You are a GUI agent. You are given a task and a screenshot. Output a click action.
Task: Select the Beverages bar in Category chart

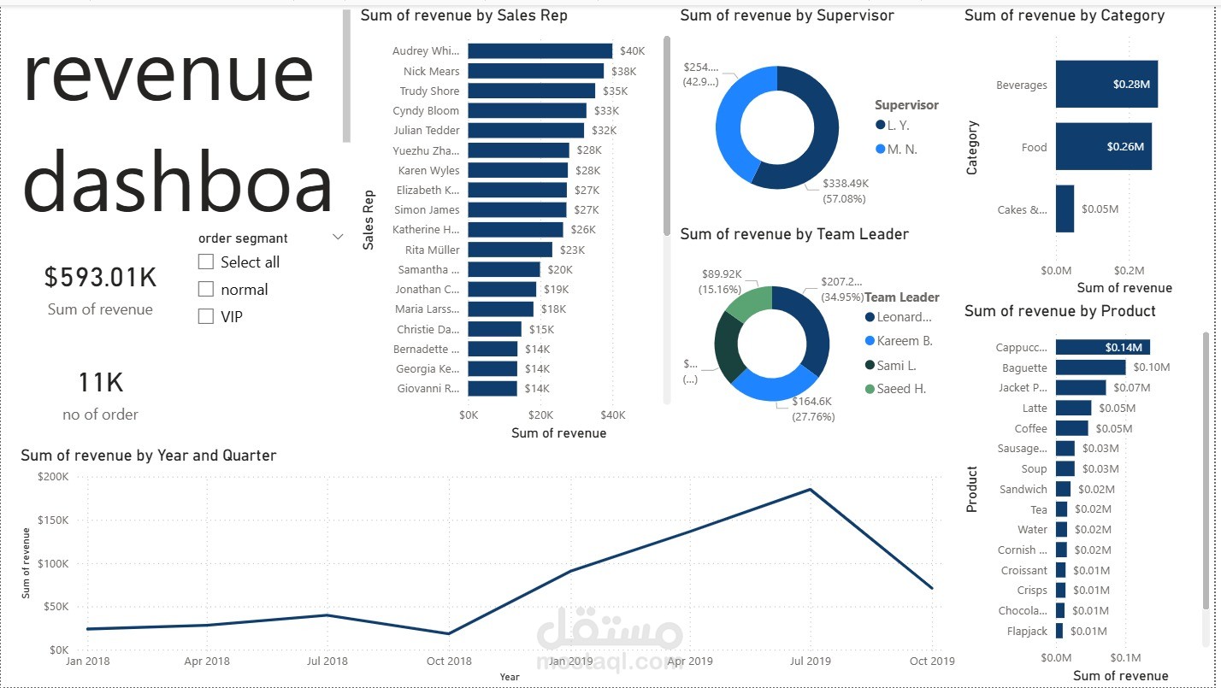pyautogui.click(x=1106, y=85)
